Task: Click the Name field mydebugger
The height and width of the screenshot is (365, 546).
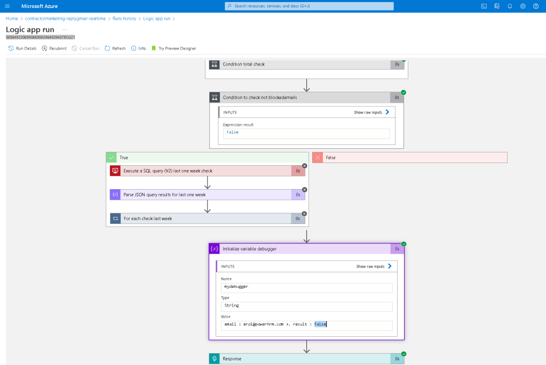Action: [x=306, y=288]
